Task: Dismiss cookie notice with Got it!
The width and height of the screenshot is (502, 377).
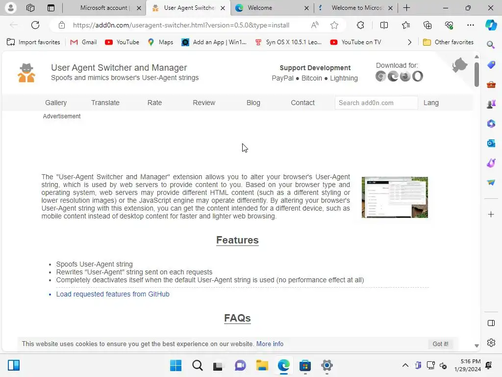Action: [x=441, y=344]
